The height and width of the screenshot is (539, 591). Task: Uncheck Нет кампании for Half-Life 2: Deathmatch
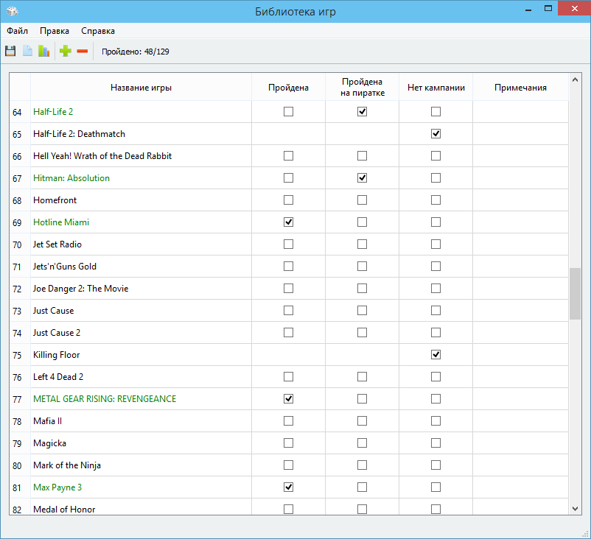[436, 134]
